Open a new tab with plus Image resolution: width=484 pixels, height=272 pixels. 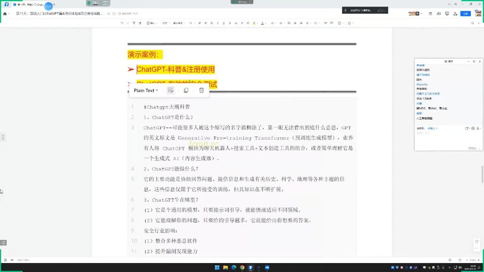click(x=54, y=5)
